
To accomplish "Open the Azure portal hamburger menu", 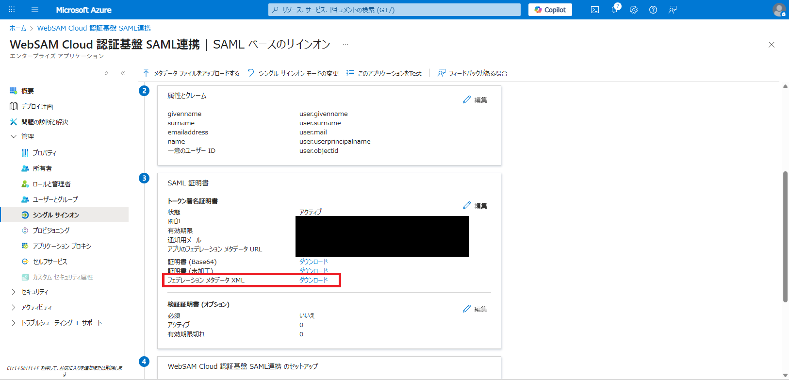I will coord(35,10).
